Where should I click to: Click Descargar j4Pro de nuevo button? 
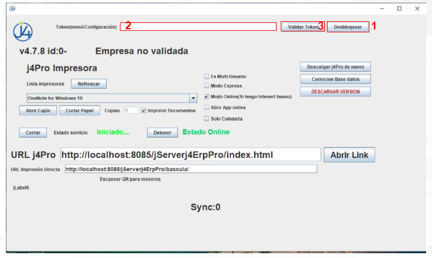335,67
